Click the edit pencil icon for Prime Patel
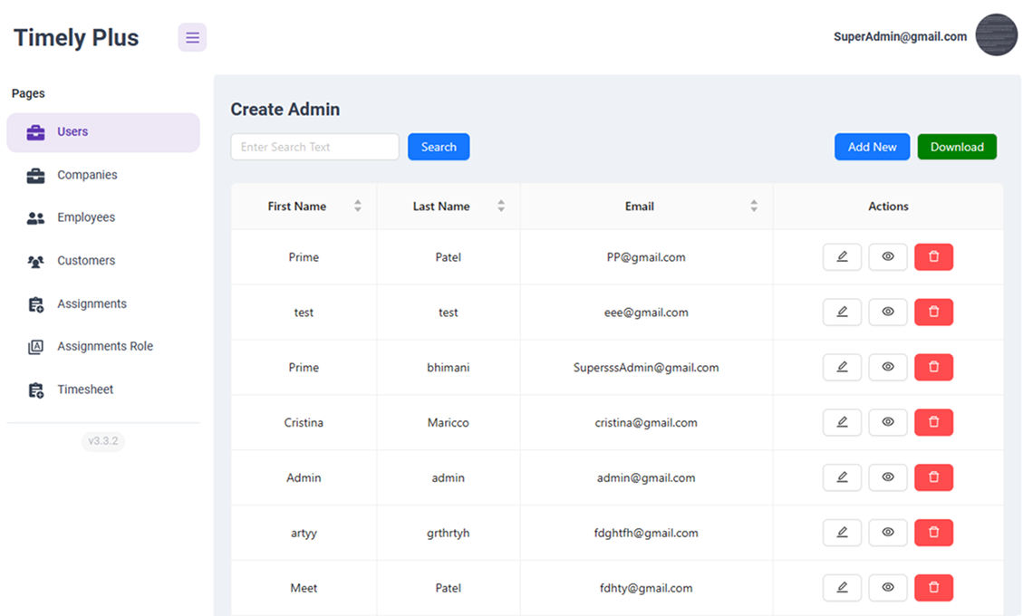Viewport: 1033px width, 616px height. (x=842, y=256)
